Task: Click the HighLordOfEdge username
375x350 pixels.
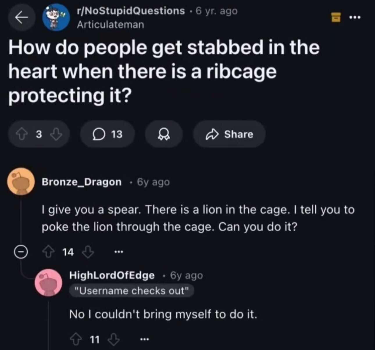Action: [x=112, y=275]
